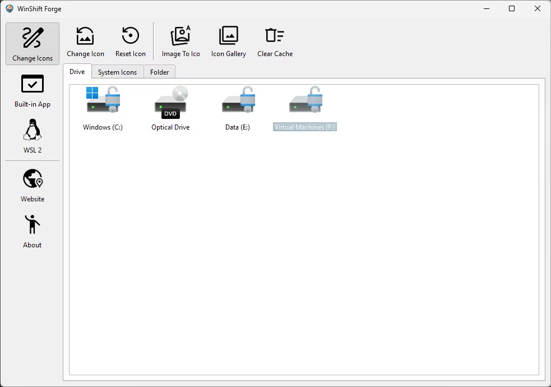Select the Virtual Machines (F:) drive icon
Image resolution: width=551 pixels, height=387 pixels.
pos(305,101)
